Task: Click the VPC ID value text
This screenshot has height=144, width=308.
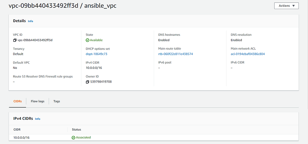Action: (35, 40)
